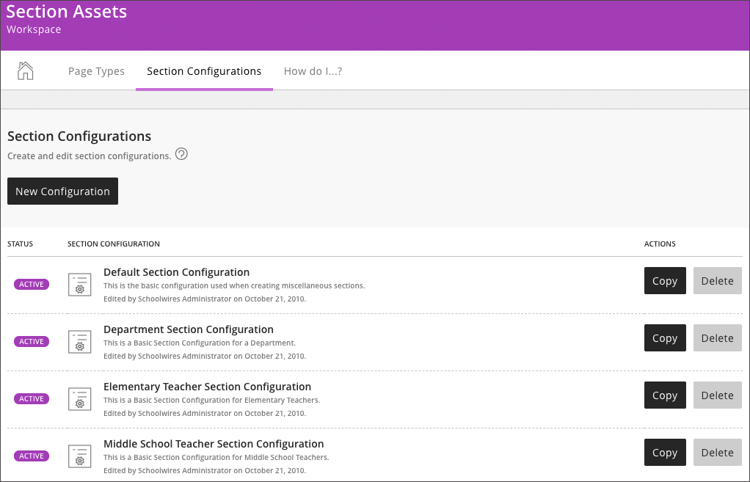Click the Default Section Configuration gear-document icon
The height and width of the screenshot is (482, 750).
click(x=79, y=284)
